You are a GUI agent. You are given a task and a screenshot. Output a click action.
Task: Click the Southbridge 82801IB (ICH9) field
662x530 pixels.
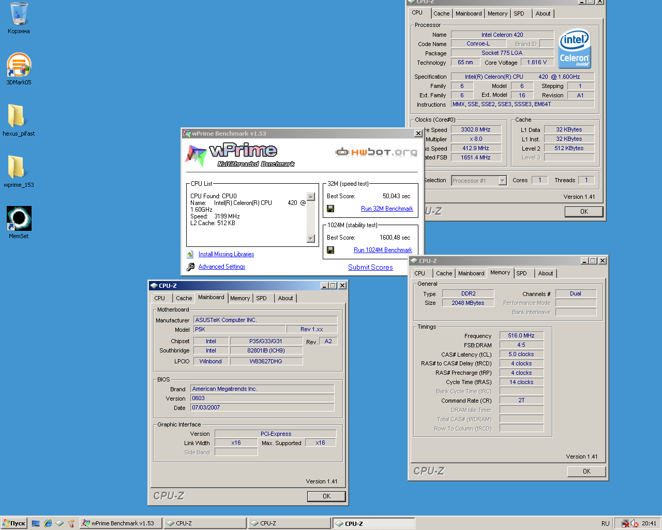pos(266,350)
